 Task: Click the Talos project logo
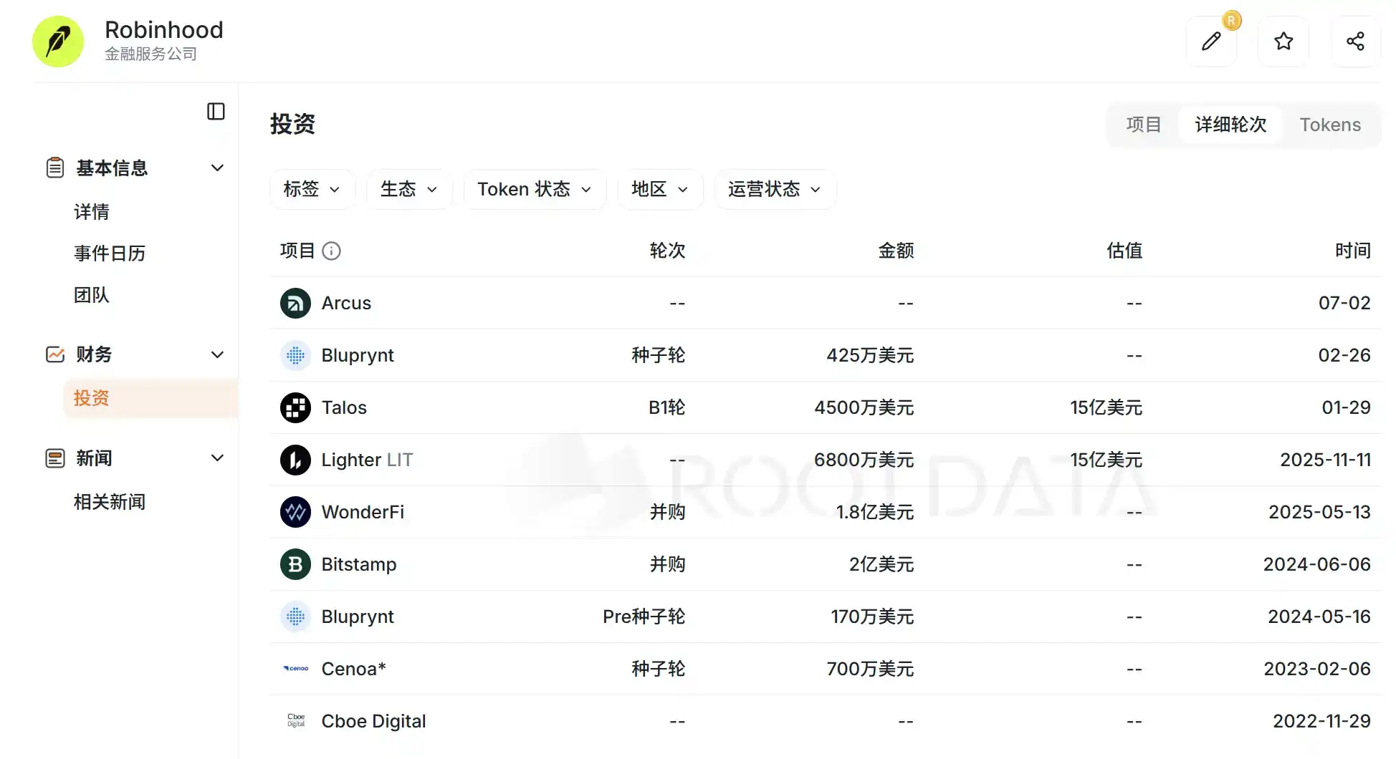pyautogui.click(x=295, y=407)
